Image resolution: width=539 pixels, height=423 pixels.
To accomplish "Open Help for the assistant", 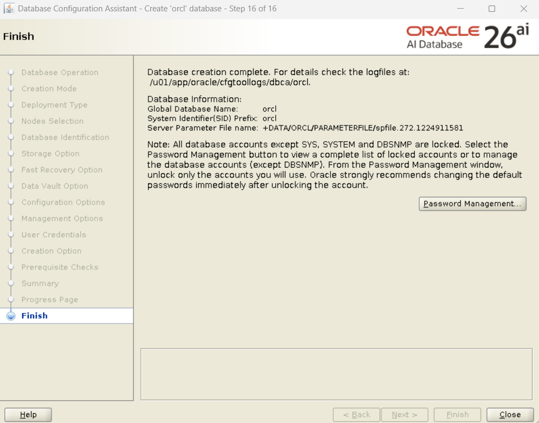I will click(28, 415).
